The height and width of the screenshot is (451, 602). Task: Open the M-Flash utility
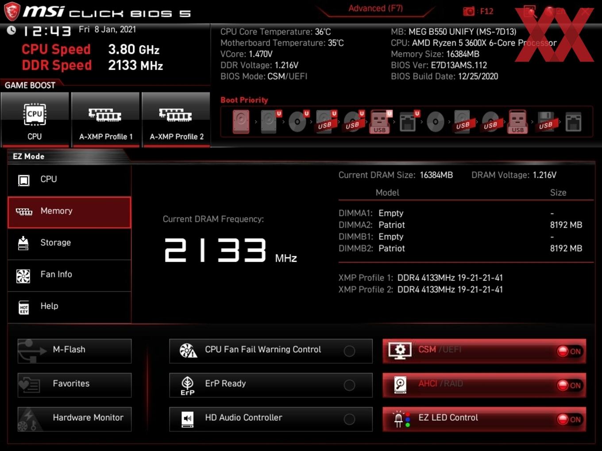pos(74,351)
